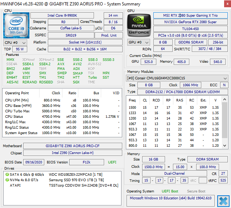Click the memory timings scrollbar thumb
The image size is (231, 208).
tap(224, 120)
